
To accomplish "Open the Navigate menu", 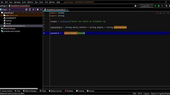I will coord(17,2).
